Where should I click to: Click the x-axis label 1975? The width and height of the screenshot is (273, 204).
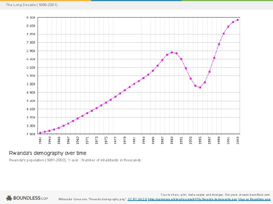[x=106, y=140]
